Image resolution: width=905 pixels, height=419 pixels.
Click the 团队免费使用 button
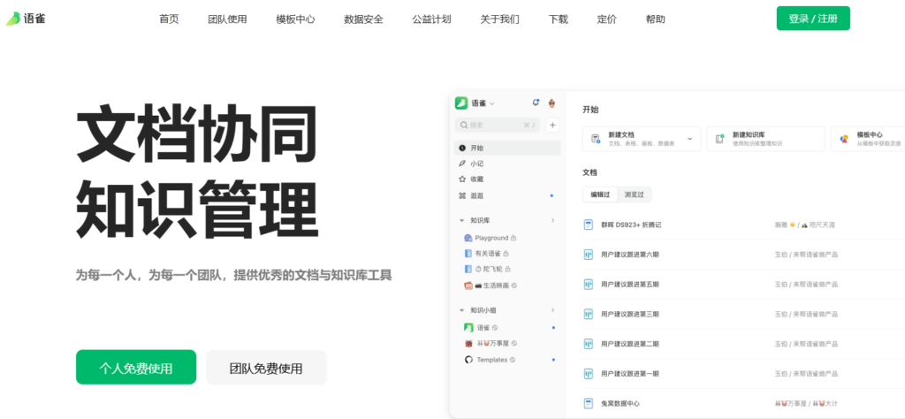point(266,368)
